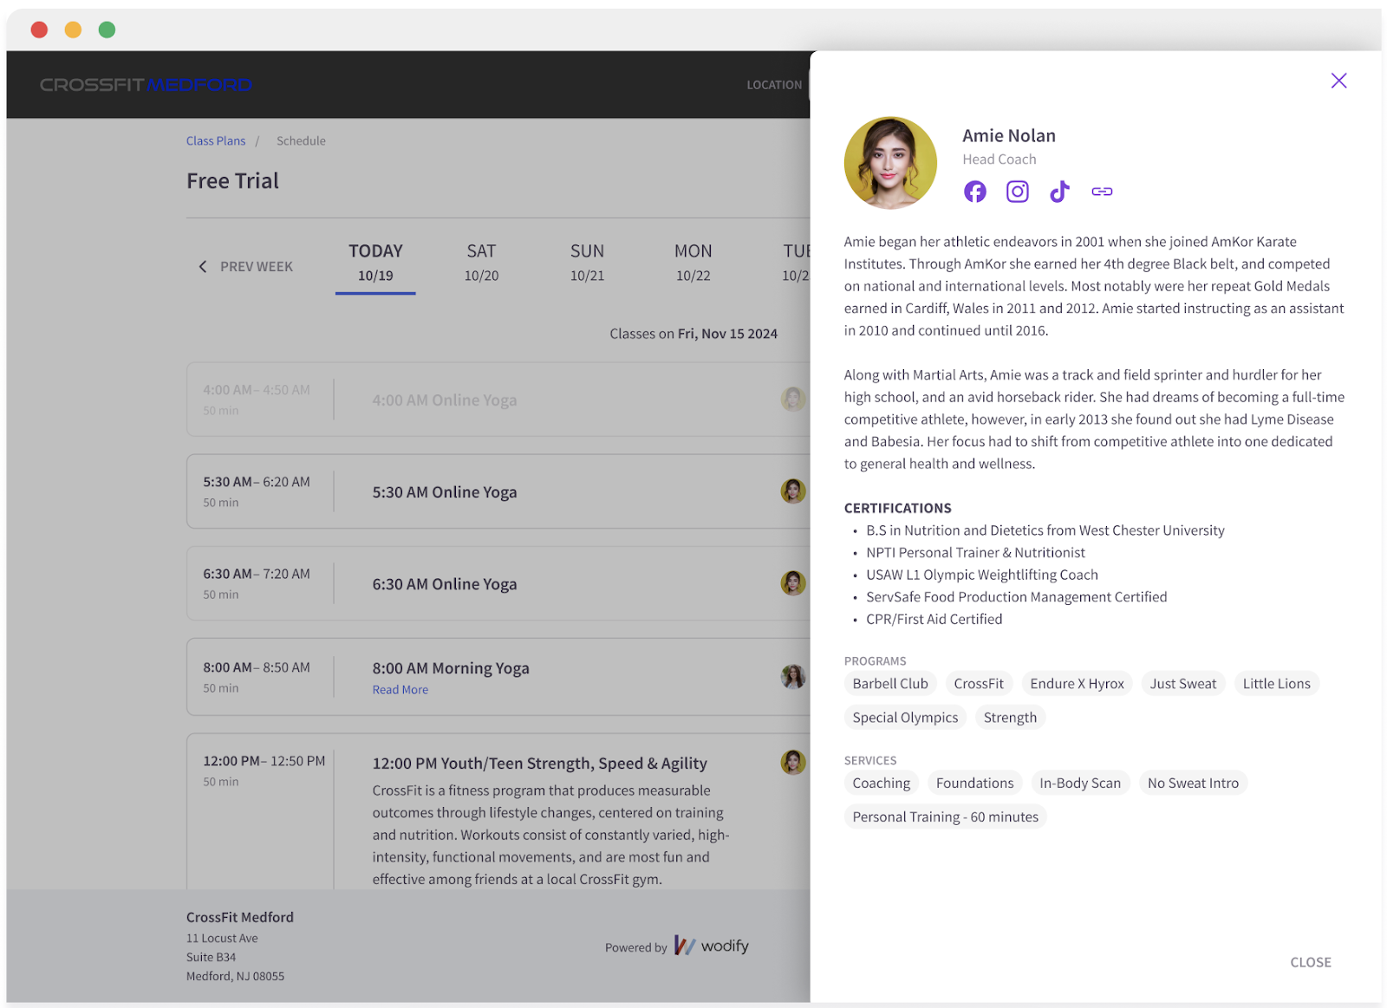
Task: Open the 5:30 AM Online Yoga class
Action: point(444,492)
